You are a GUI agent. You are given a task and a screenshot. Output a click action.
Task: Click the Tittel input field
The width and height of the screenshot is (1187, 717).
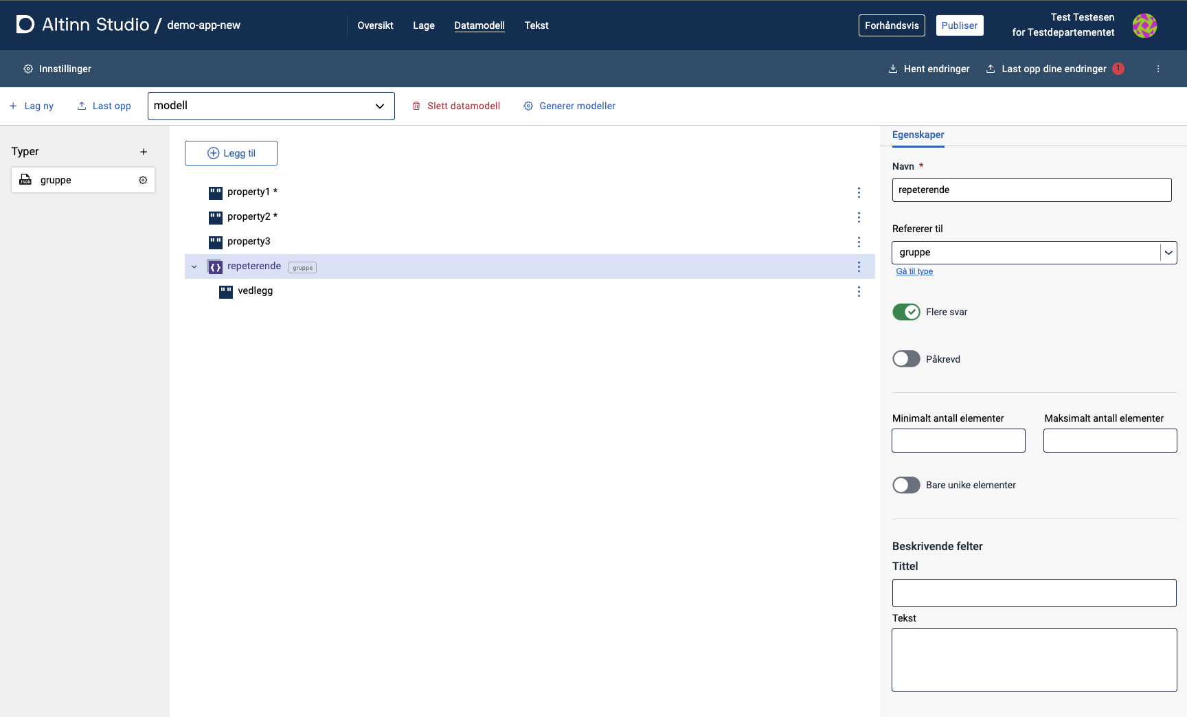coord(1035,593)
